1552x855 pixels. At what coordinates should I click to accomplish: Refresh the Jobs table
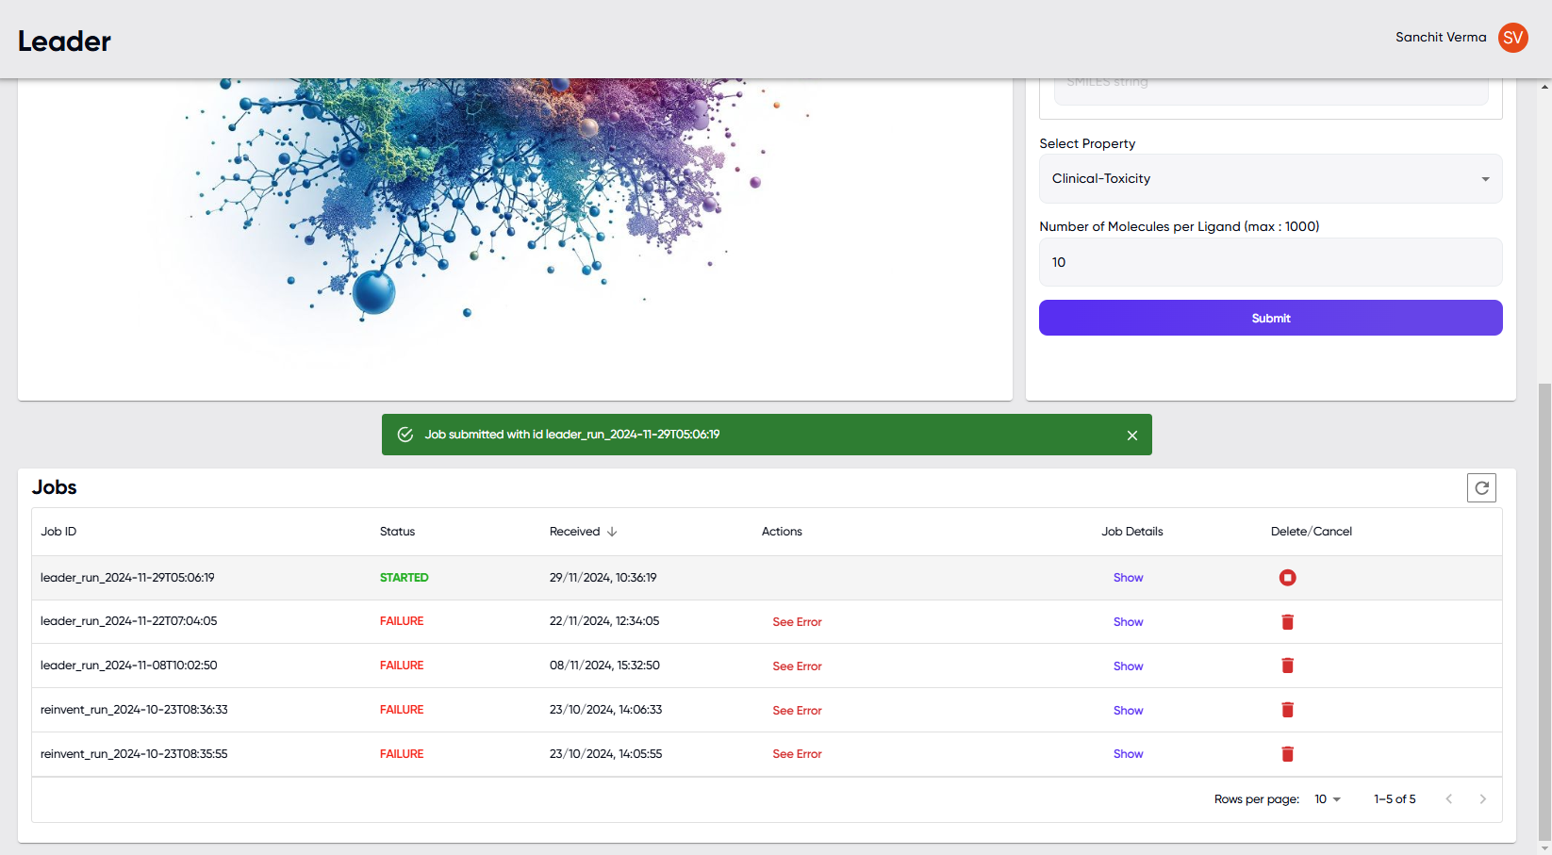pyautogui.click(x=1481, y=487)
